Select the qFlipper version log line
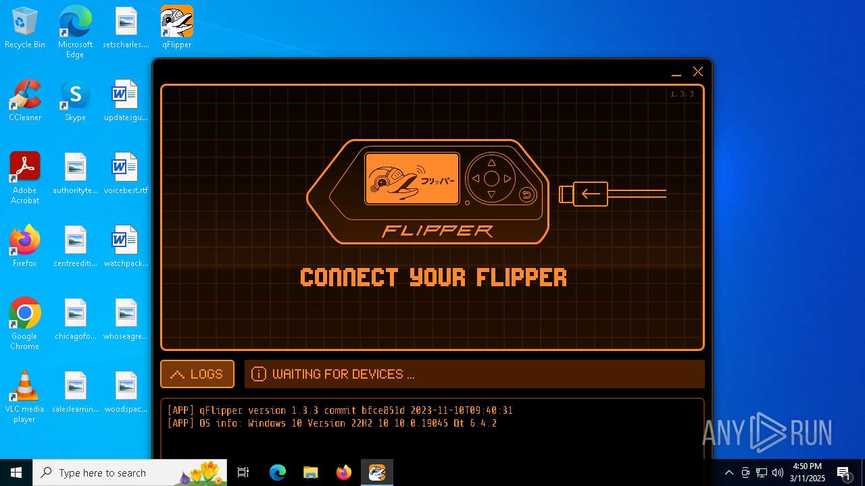The height and width of the screenshot is (486, 865). click(x=340, y=410)
